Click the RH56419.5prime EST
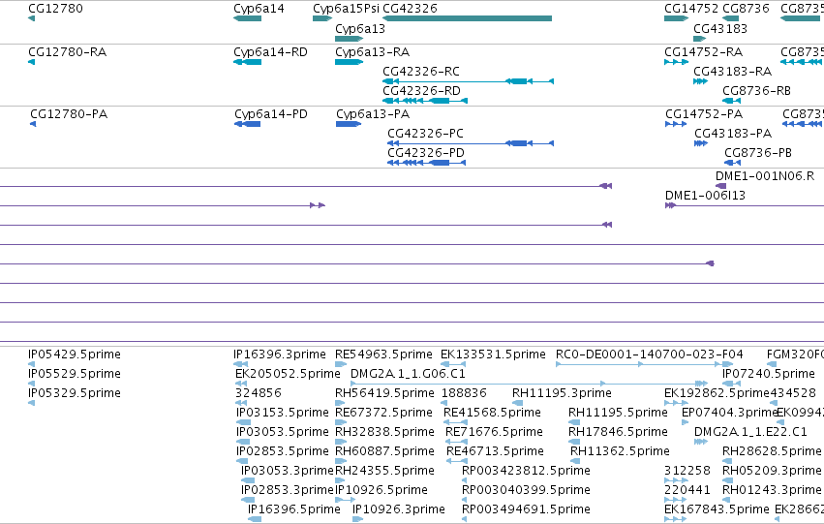Image resolution: width=824 pixels, height=524 pixels. click(340, 403)
